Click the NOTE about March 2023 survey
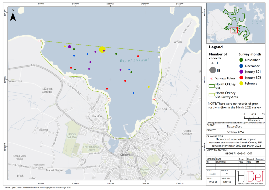Image resolution: width=269 pixels, height=190 pixels. [234, 106]
